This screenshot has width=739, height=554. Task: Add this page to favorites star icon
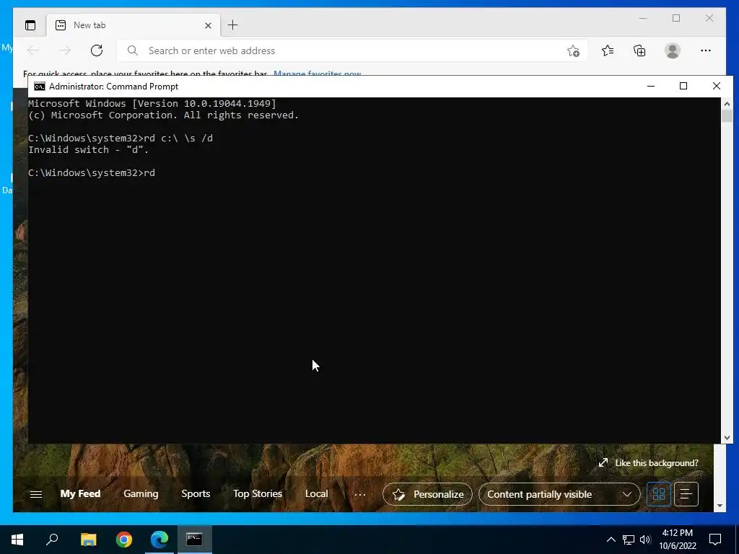click(573, 51)
